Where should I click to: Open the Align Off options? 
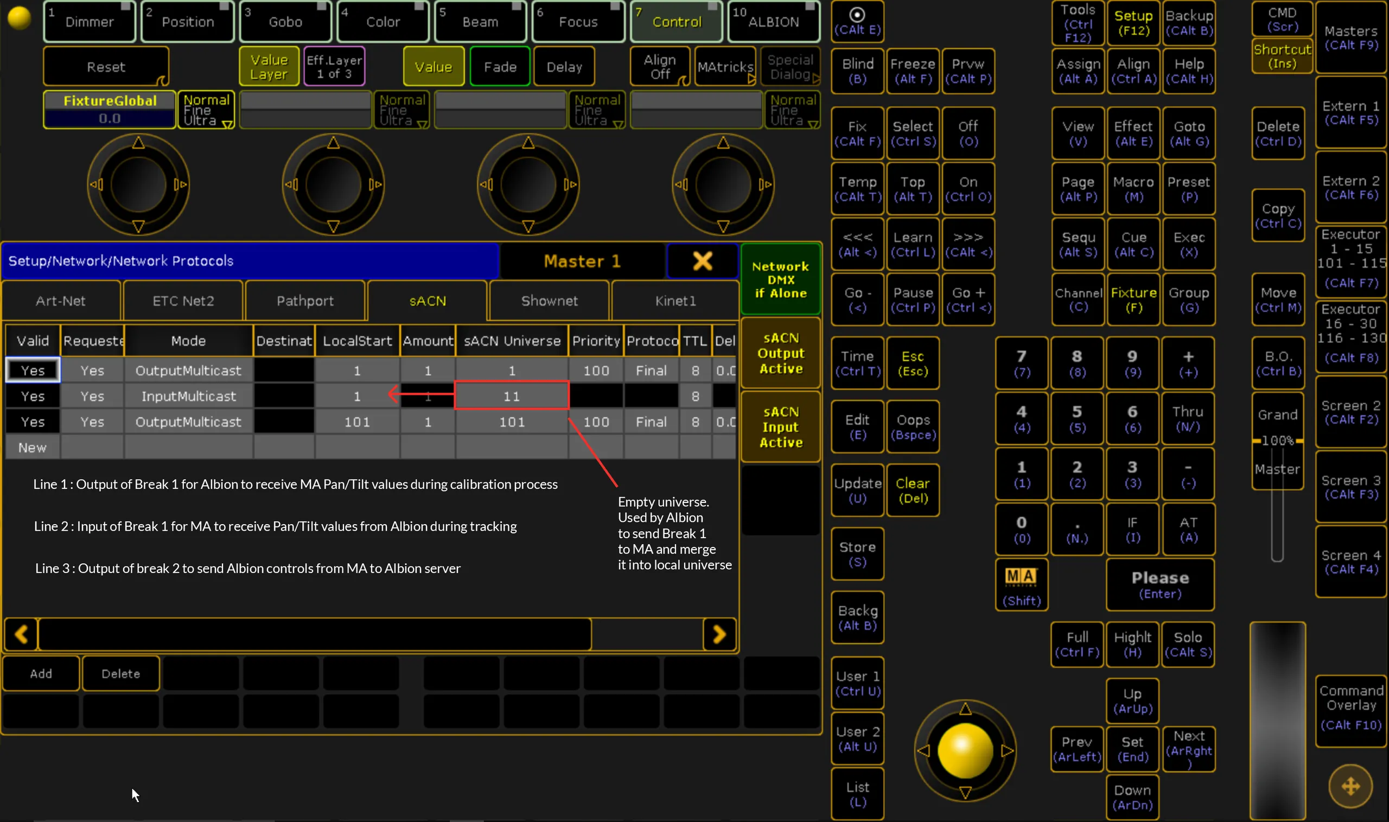pyautogui.click(x=660, y=67)
